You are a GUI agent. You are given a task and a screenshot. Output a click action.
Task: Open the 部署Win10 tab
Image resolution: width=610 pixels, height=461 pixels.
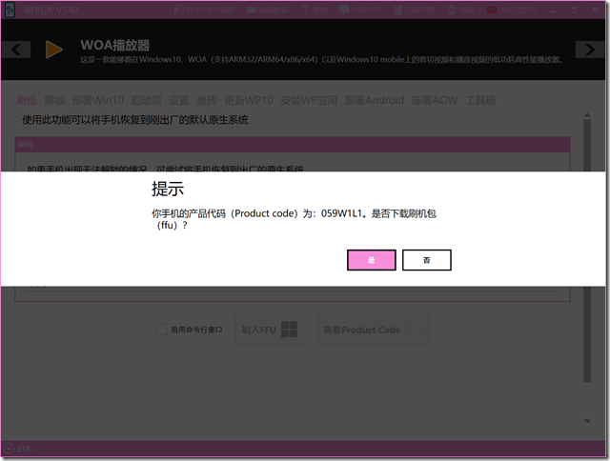click(x=98, y=100)
